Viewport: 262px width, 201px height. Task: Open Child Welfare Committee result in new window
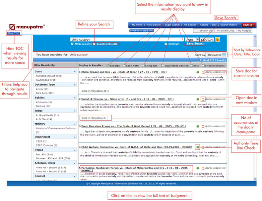[x=203, y=147]
